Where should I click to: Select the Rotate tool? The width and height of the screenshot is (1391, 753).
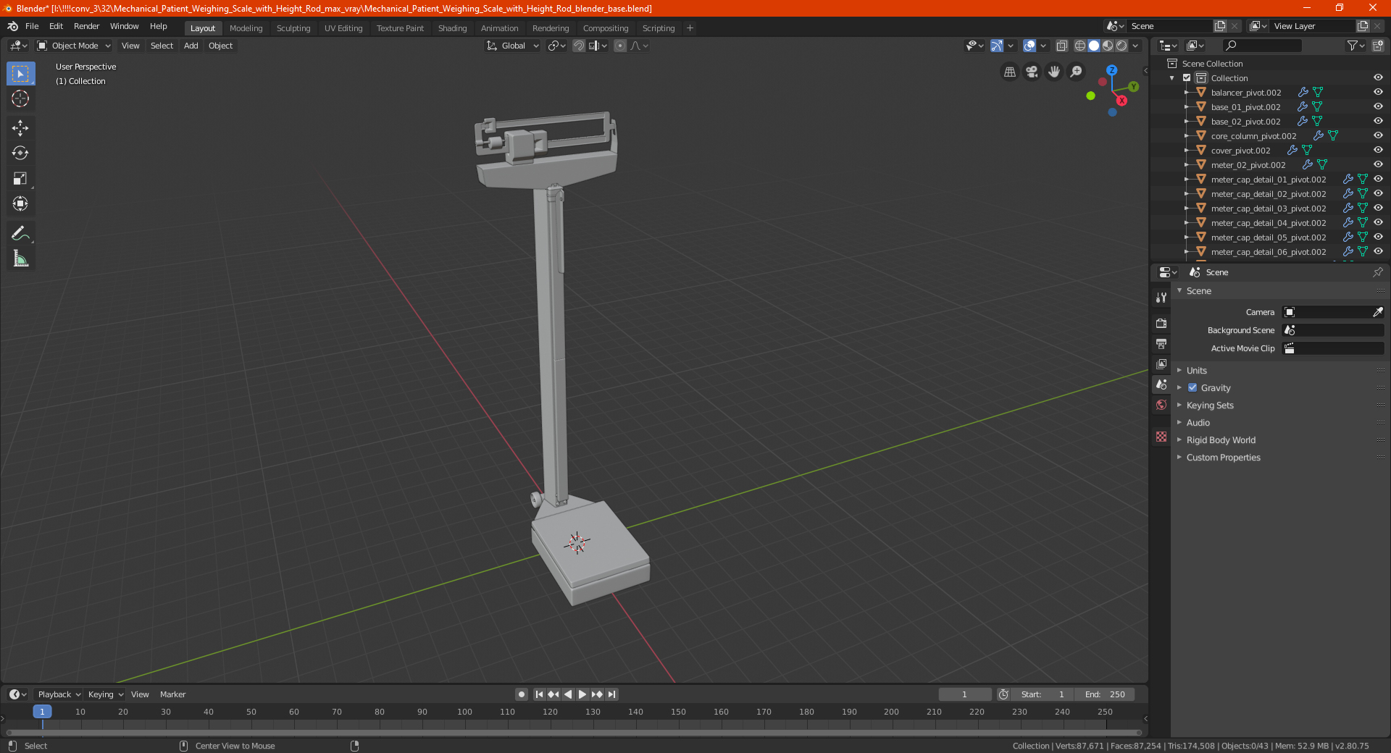tap(20, 153)
